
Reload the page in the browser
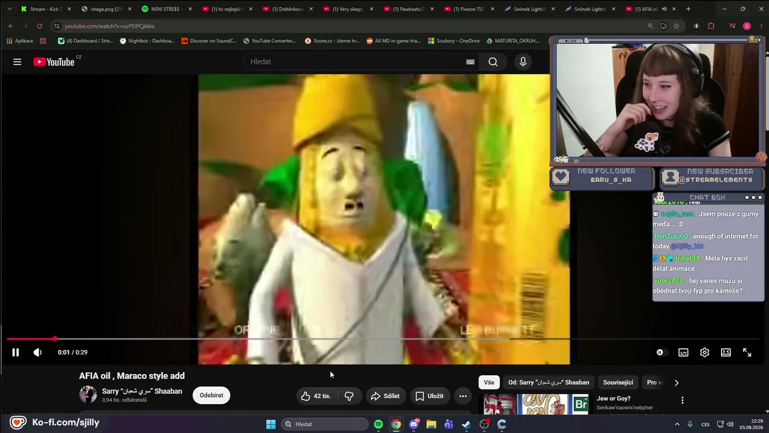(x=40, y=26)
